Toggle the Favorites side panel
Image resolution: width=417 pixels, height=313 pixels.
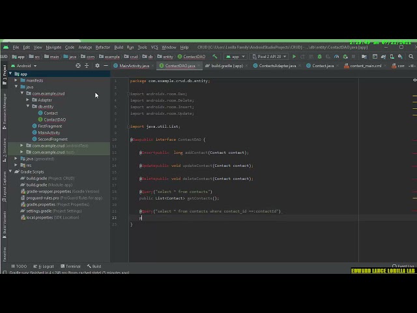[x=5, y=254]
